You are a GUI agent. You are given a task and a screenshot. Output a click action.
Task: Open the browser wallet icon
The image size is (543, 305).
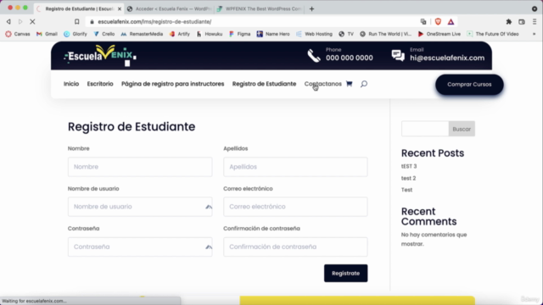(x=522, y=22)
